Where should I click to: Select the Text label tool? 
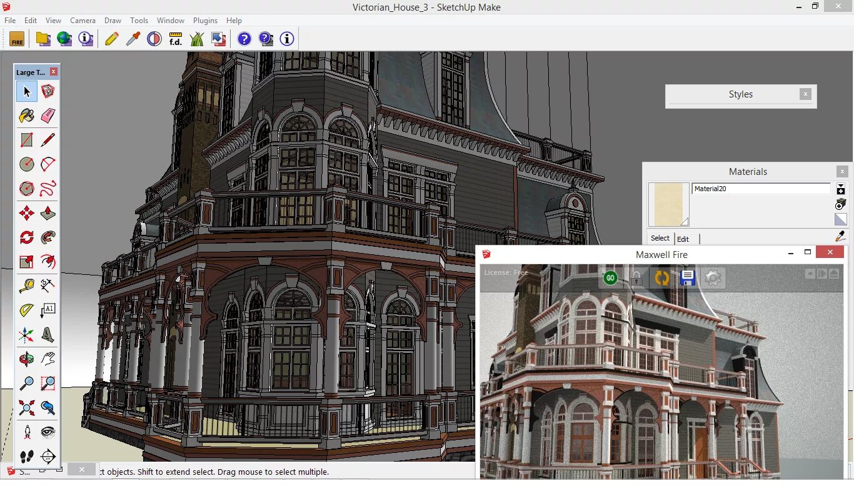pyautogui.click(x=48, y=310)
